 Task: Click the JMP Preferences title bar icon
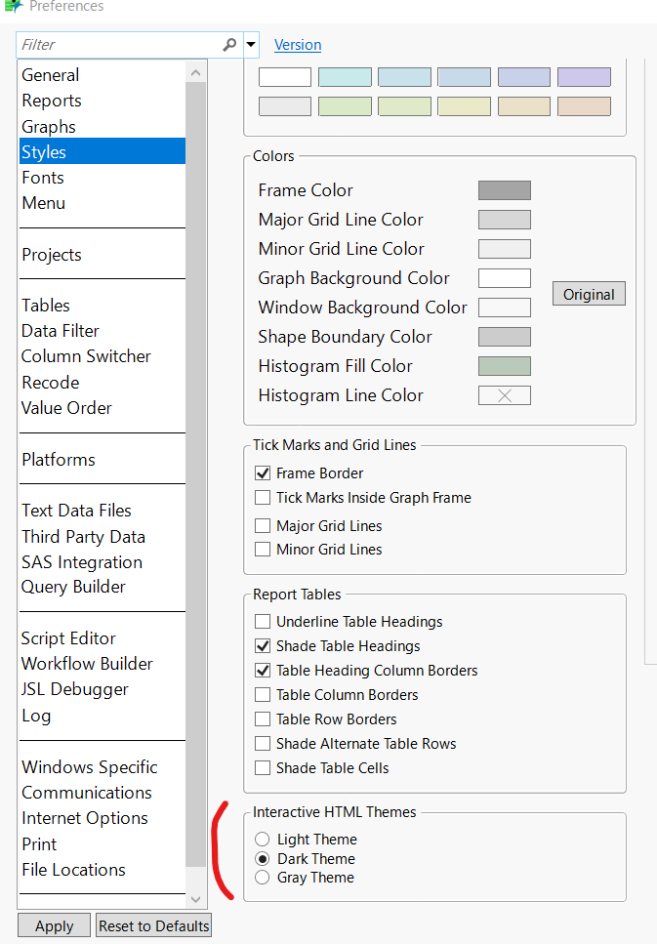(x=14, y=7)
